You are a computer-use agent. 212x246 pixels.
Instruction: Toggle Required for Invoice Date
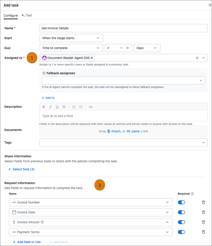point(182,212)
